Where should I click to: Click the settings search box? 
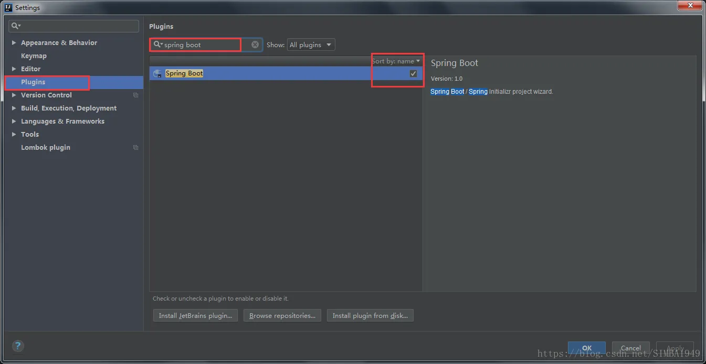point(74,26)
